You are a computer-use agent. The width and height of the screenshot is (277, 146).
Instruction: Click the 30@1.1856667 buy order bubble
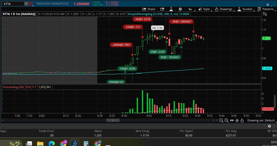click(170, 57)
